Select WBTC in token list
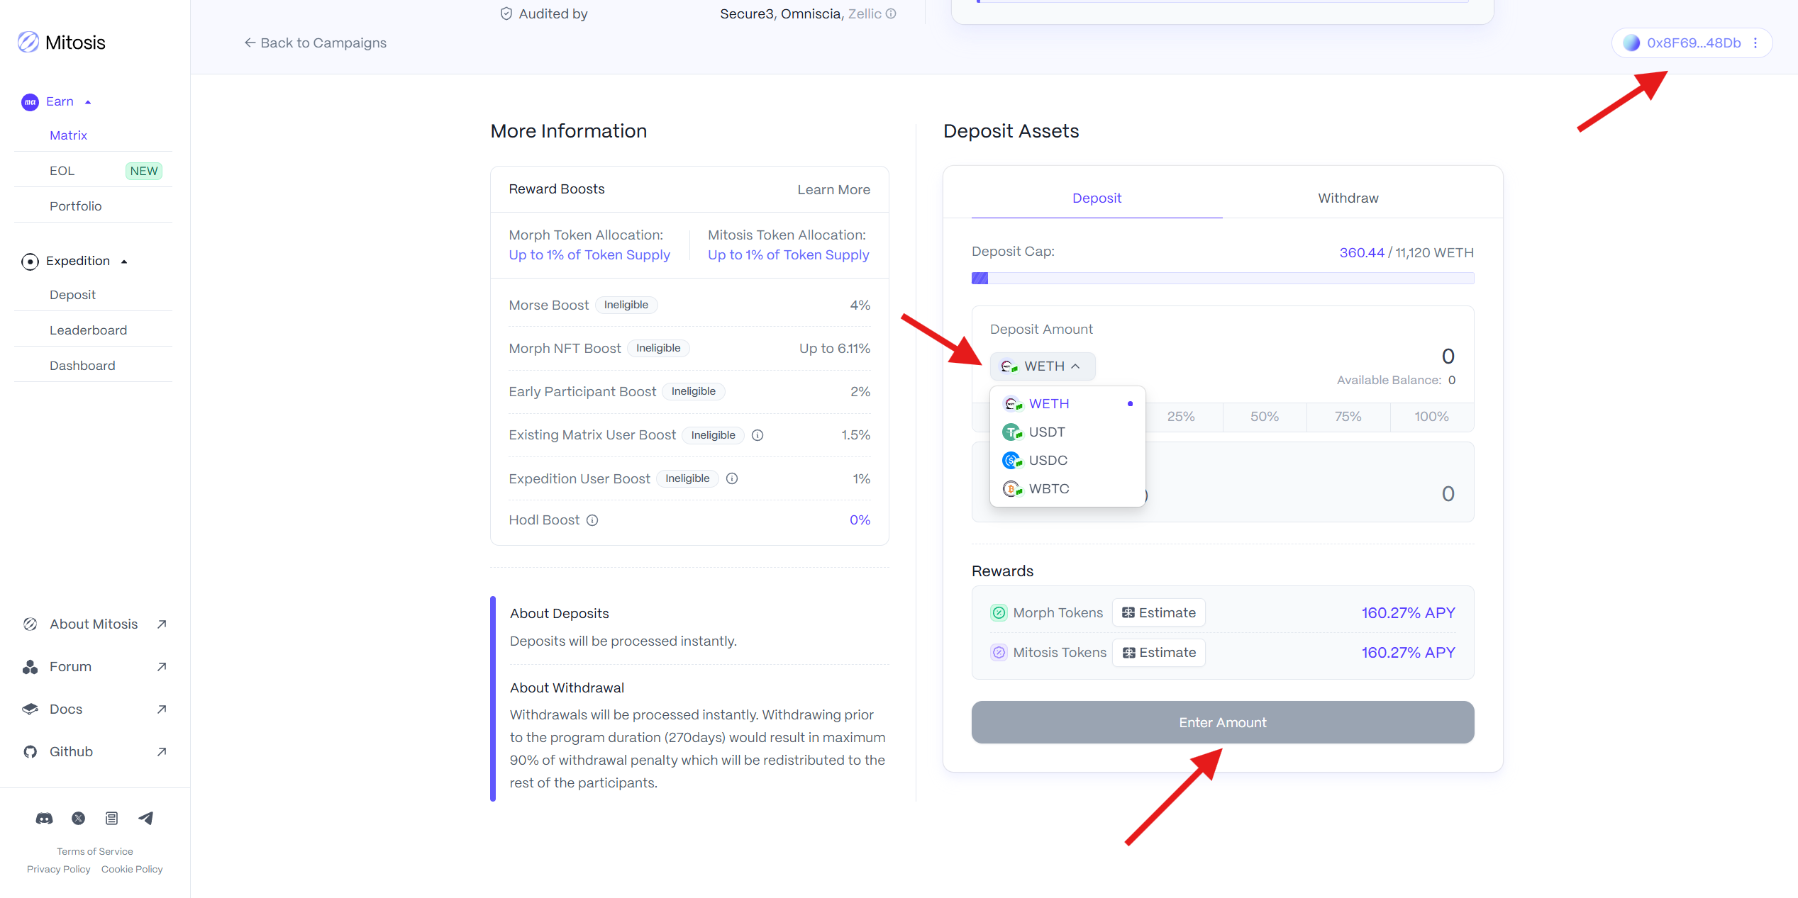The height and width of the screenshot is (898, 1798). tap(1067, 489)
